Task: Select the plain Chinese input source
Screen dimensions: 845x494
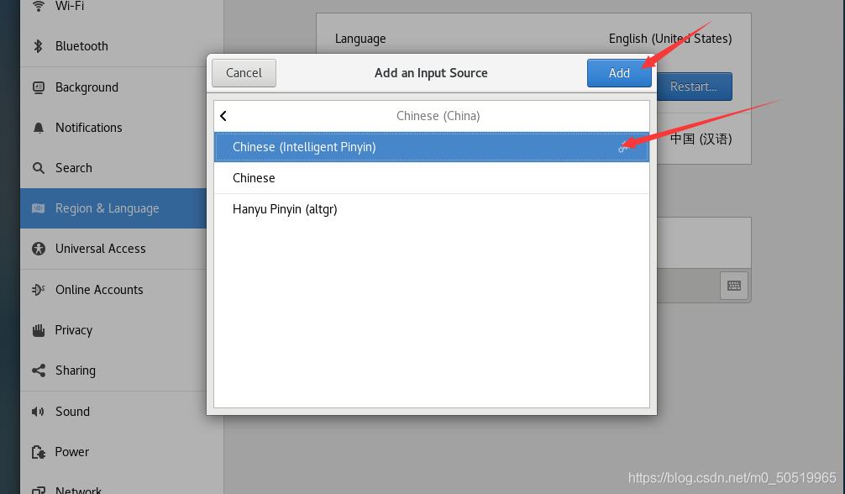Action: coord(431,178)
